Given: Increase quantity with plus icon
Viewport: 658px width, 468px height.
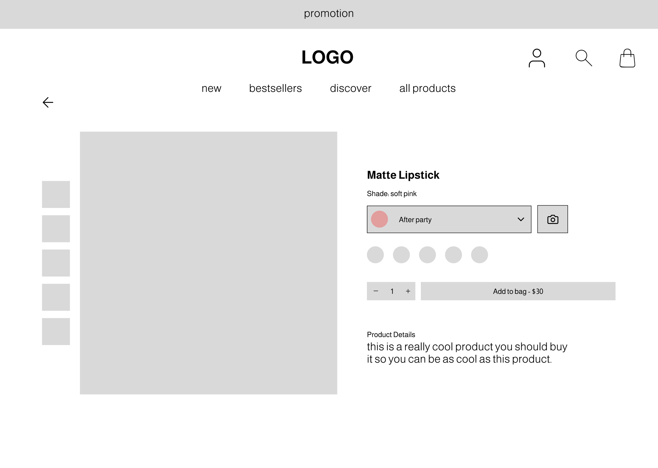Looking at the screenshot, I should tap(408, 291).
